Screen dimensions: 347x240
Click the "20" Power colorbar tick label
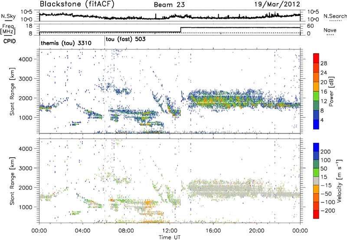[324, 82]
